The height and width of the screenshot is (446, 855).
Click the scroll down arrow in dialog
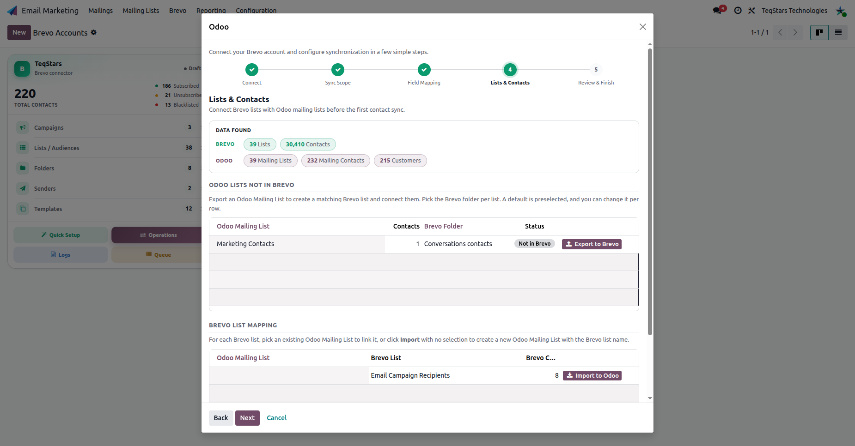(650, 398)
